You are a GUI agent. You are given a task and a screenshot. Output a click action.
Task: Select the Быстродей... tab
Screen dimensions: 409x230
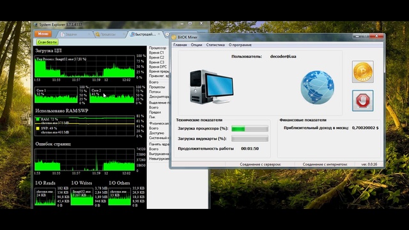tap(145, 34)
